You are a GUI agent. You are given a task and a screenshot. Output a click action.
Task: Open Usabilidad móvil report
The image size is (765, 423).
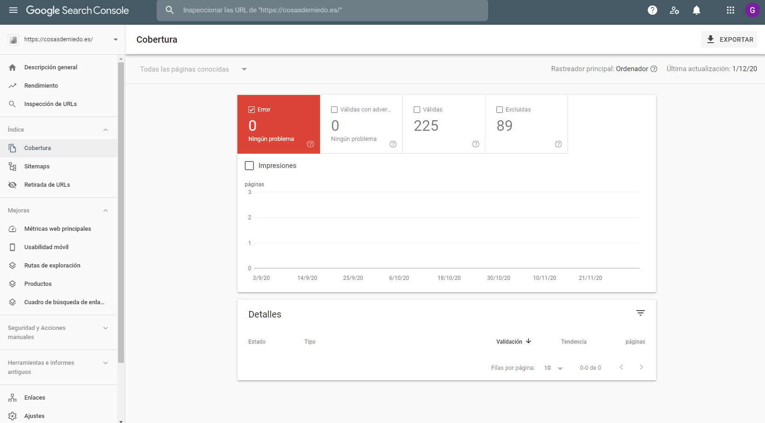(x=59, y=247)
